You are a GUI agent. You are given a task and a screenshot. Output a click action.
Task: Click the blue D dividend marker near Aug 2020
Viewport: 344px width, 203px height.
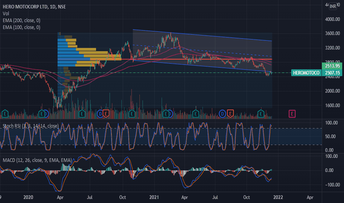[100, 114]
